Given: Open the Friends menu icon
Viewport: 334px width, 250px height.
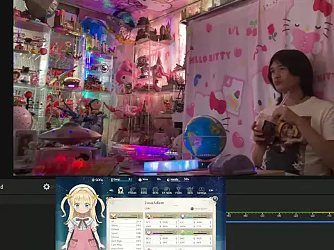Looking at the screenshot, I should point(132,190).
